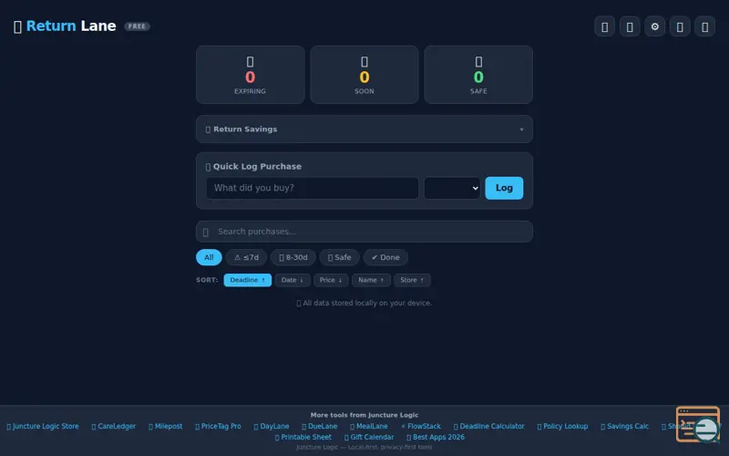Open the DayLane link
Image resolution: width=729 pixels, height=456 pixels.
point(272,426)
